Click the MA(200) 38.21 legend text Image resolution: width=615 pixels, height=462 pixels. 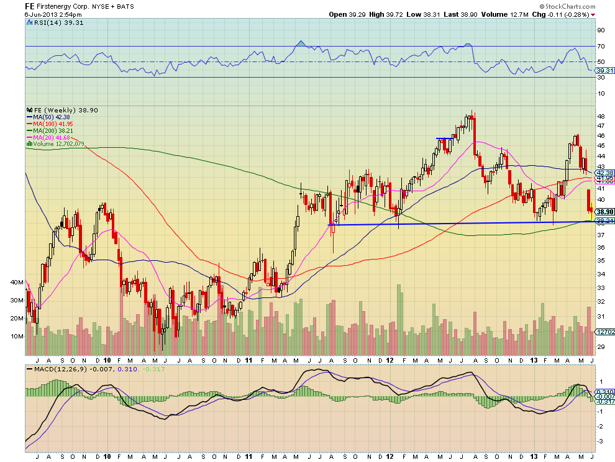point(53,130)
